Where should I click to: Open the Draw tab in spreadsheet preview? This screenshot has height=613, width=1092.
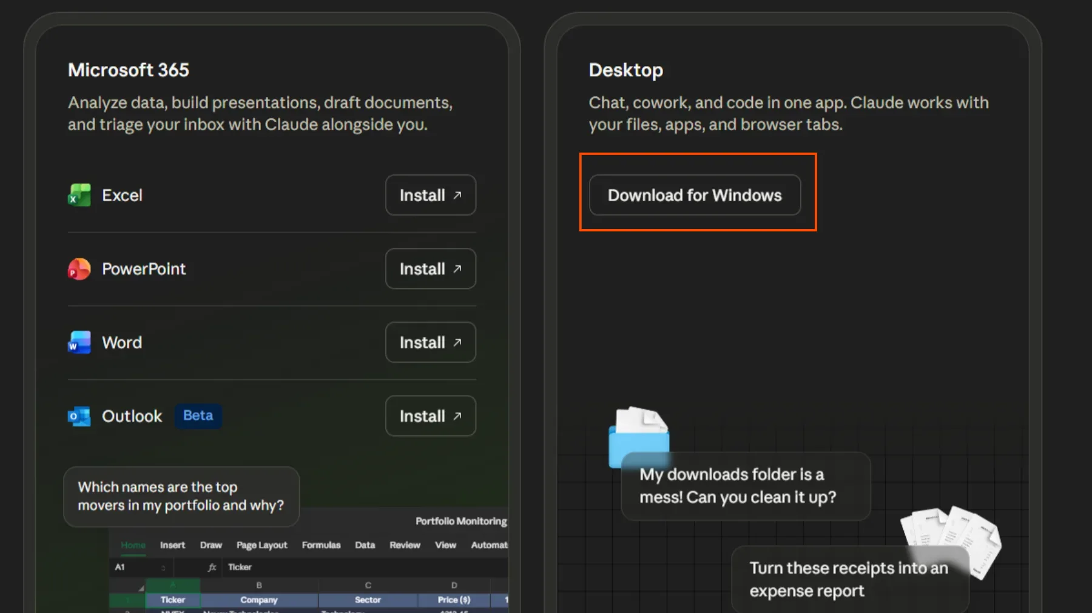click(x=211, y=545)
